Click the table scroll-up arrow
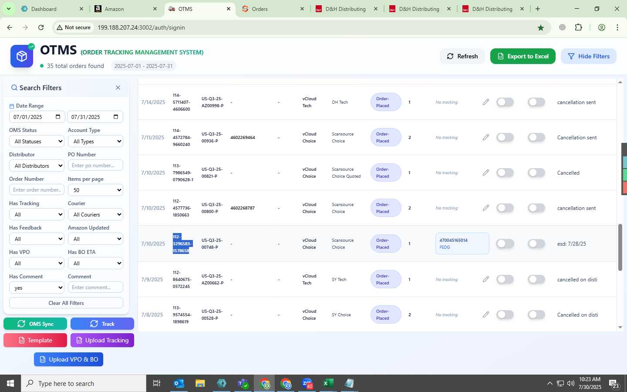This screenshot has height=392, width=627. (x=620, y=82)
